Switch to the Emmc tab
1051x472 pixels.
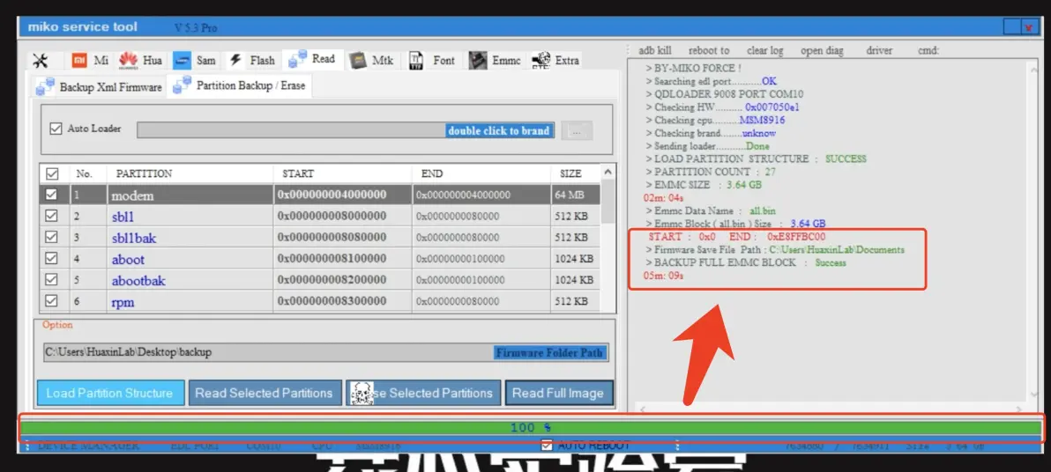[495, 61]
